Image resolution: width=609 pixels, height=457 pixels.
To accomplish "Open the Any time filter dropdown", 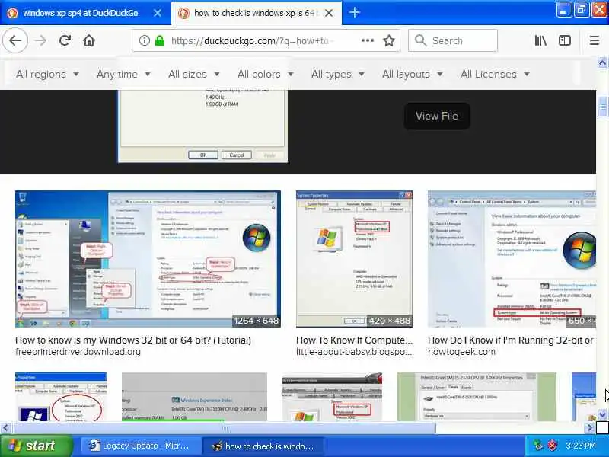I will tap(123, 74).
